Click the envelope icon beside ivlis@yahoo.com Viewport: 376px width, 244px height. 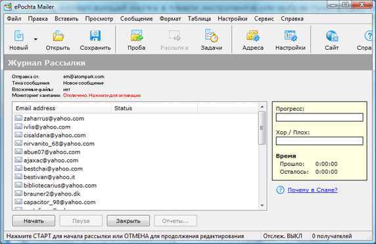(18, 127)
